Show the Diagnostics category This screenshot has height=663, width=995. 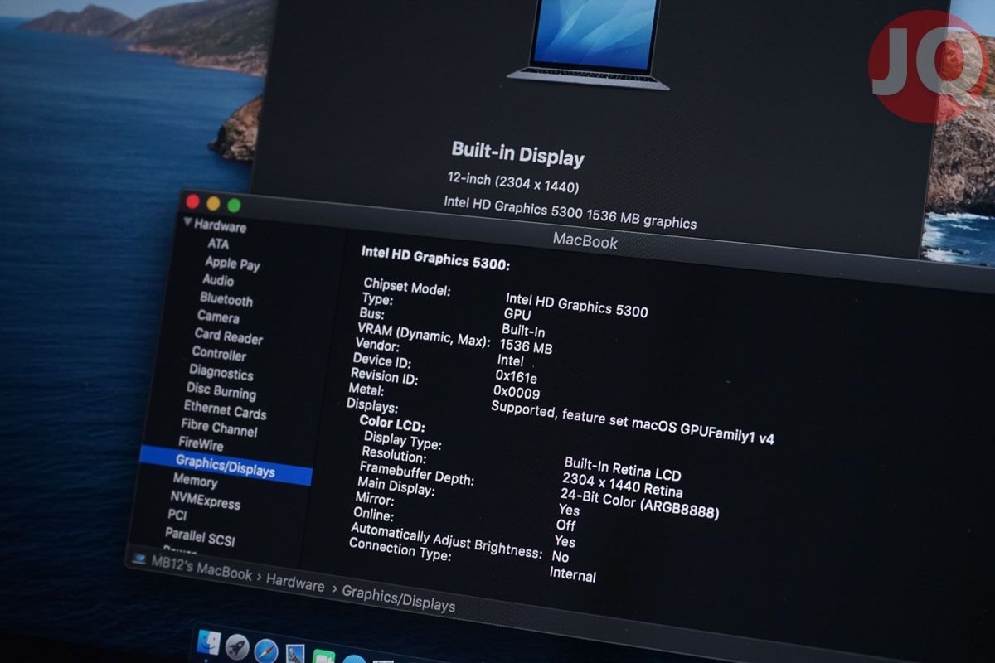click(221, 373)
